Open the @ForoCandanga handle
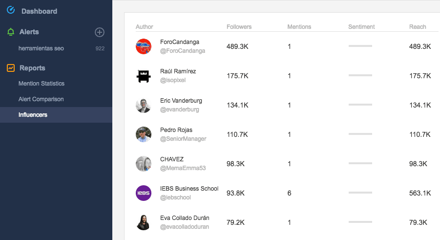Image resolution: width=440 pixels, height=240 pixels. (183, 51)
